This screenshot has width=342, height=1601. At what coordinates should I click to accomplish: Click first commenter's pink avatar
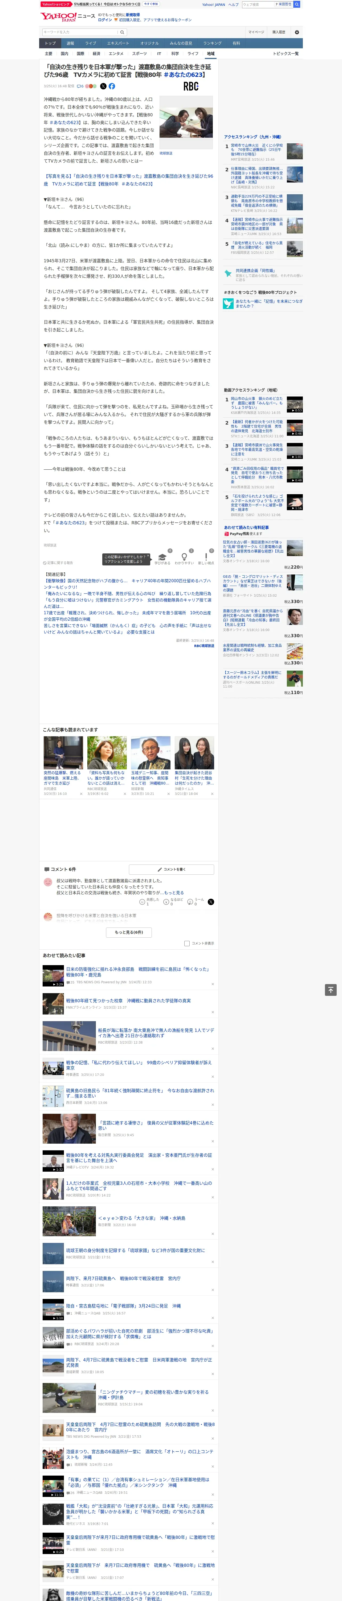[48, 882]
